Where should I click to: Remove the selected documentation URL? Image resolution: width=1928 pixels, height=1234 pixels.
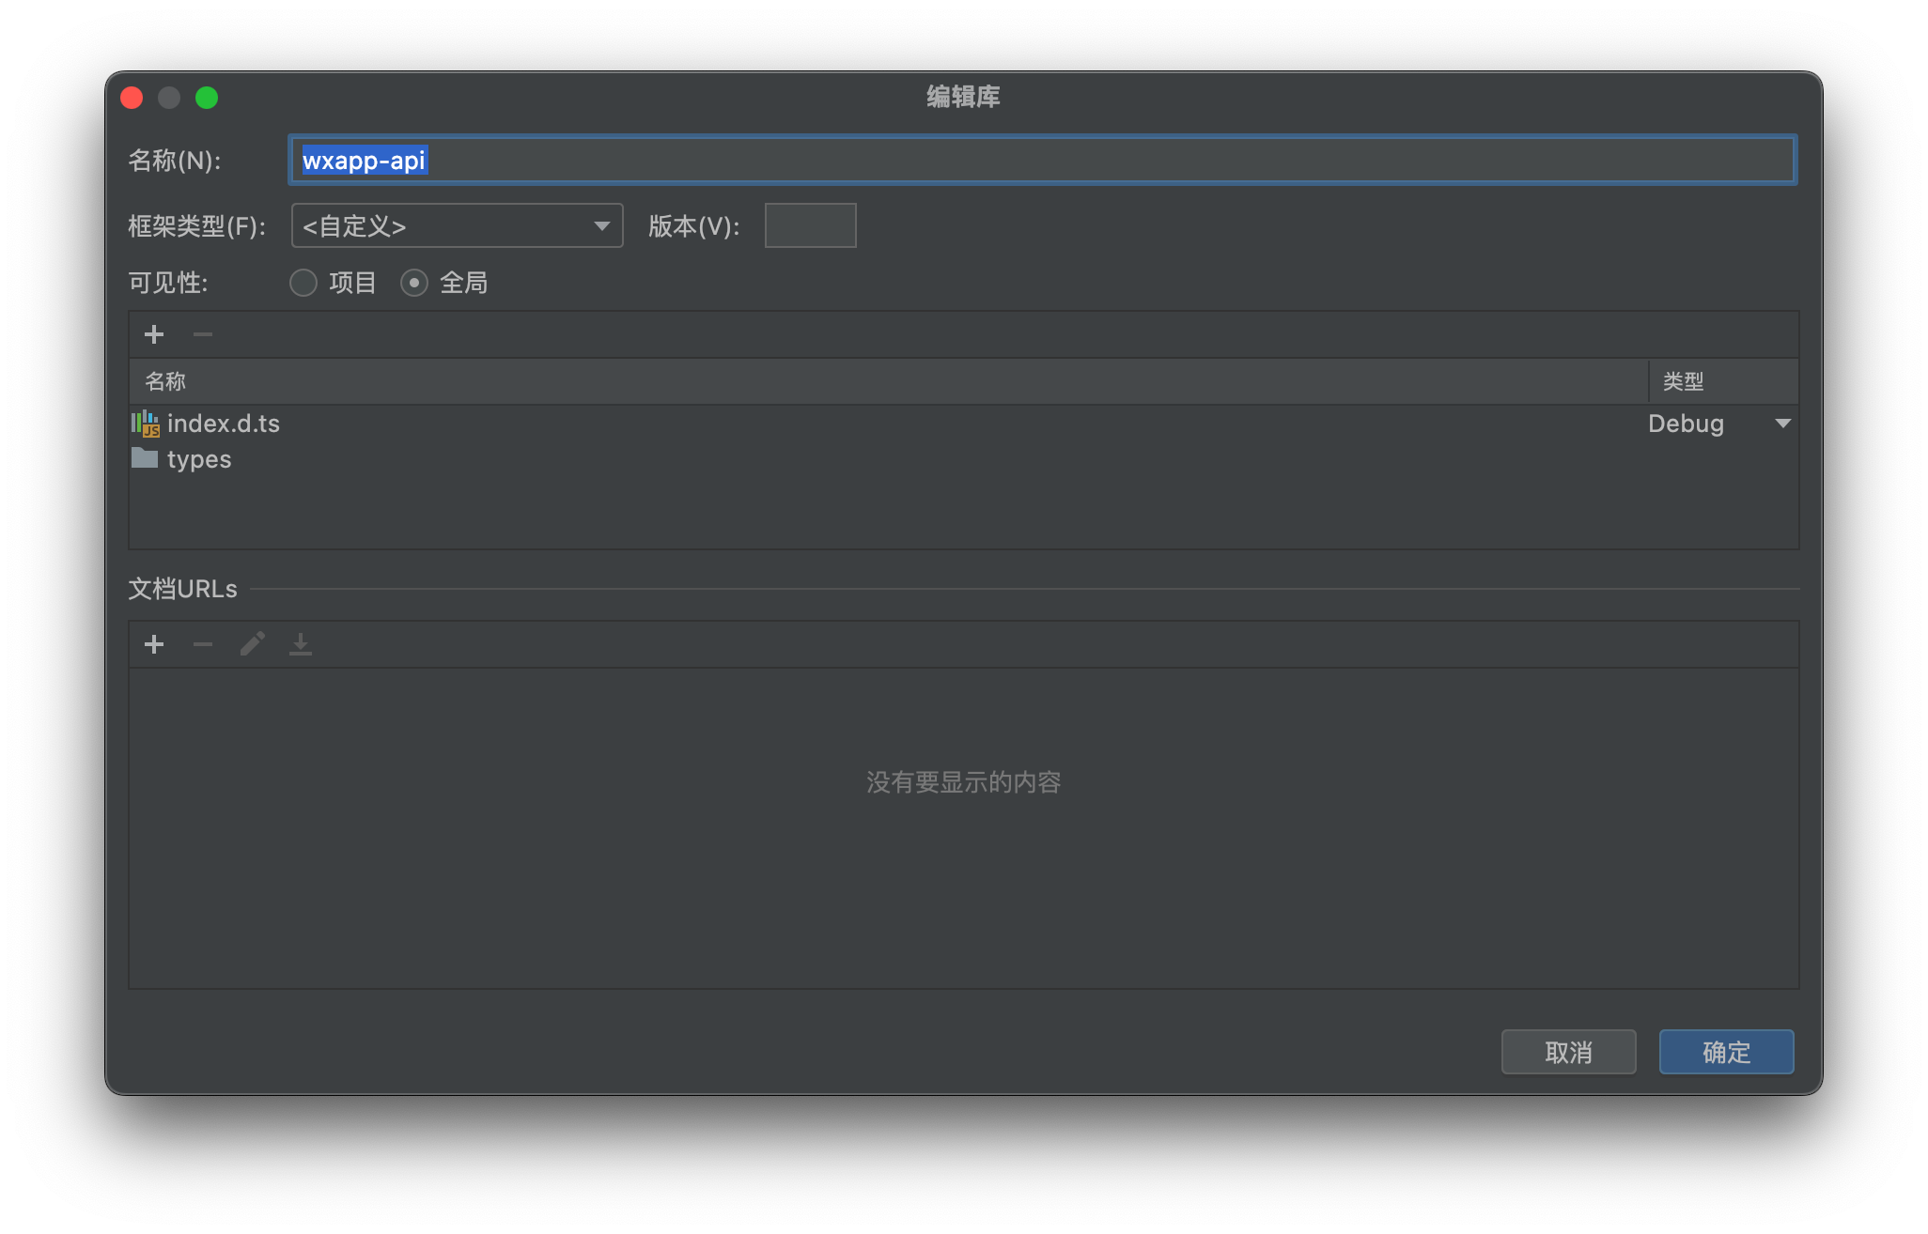203,644
